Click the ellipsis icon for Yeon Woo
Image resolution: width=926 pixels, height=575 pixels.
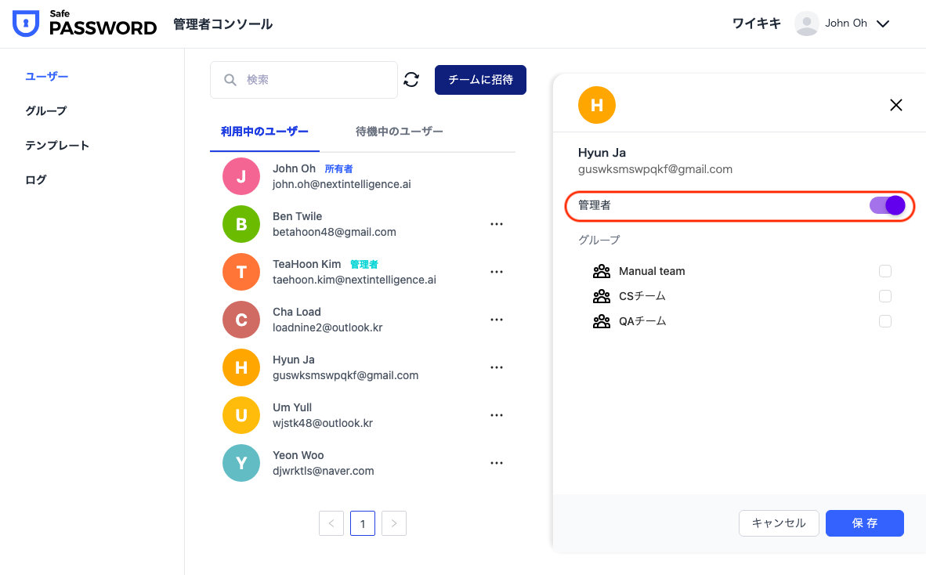coord(496,463)
